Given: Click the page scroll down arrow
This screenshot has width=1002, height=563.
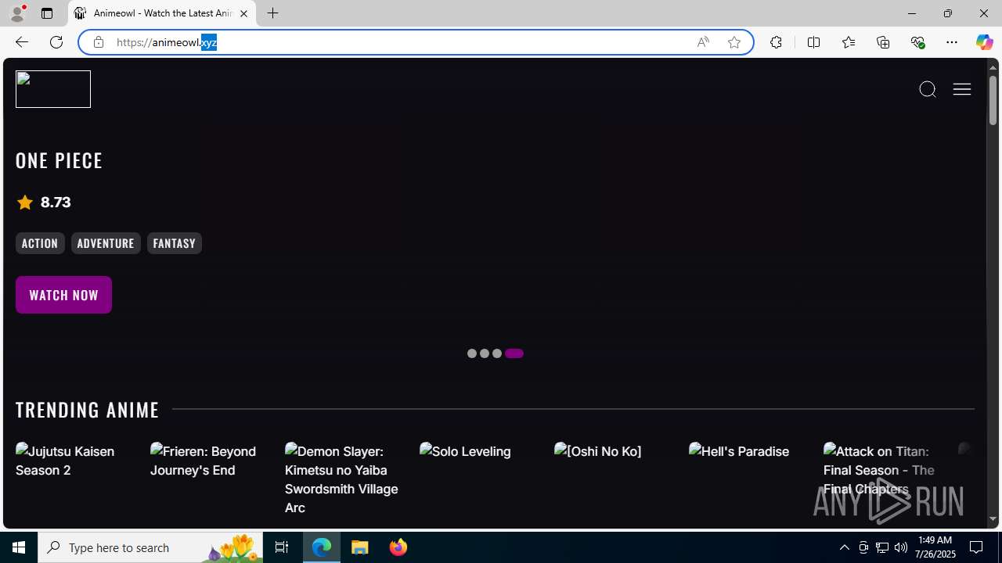Looking at the screenshot, I should (x=993, y=519).
